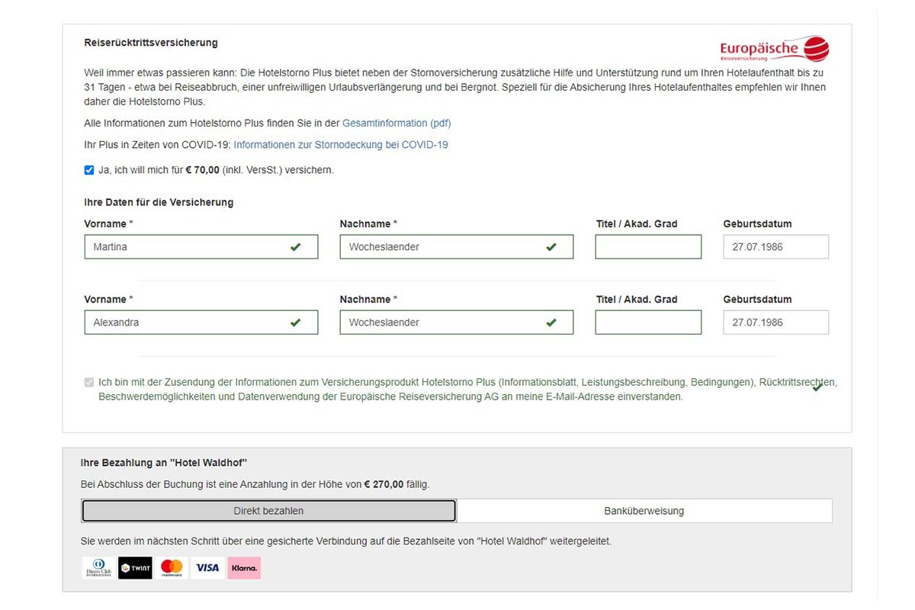Viewport: 915px width, 610px height.
Task: Select the Direkt bezahlen payment tab
Action: [268, 511]
